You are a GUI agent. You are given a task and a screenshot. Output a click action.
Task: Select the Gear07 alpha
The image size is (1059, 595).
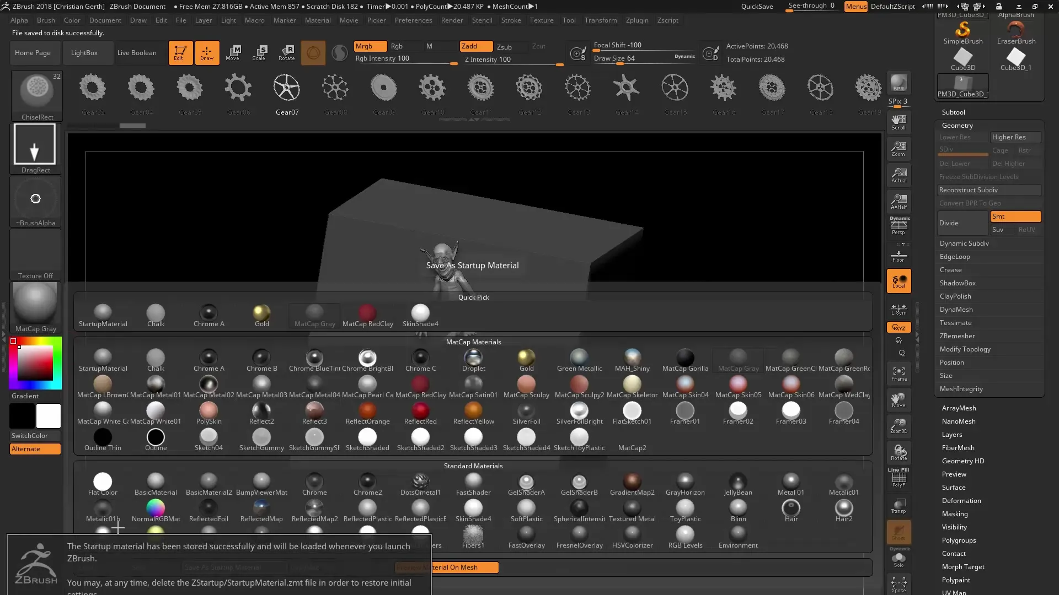(287, 94)
